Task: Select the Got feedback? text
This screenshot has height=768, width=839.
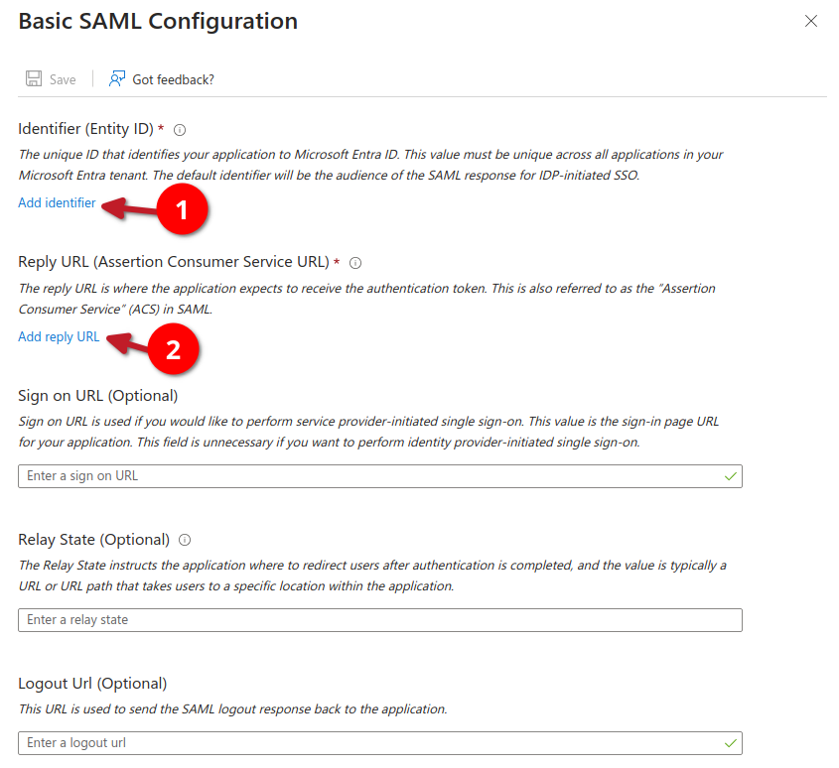Action: click(173, 79)
